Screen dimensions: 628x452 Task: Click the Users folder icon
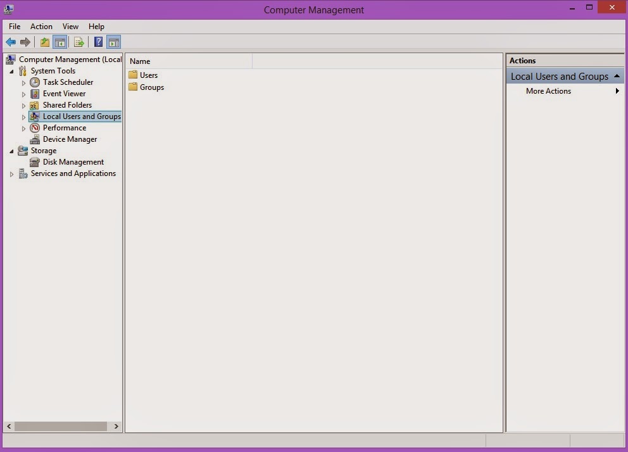pyautogui.click(x=133, y=75)
